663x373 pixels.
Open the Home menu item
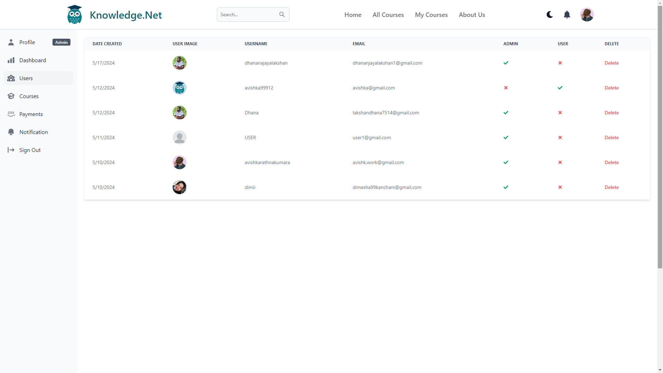tap(353, 15)
